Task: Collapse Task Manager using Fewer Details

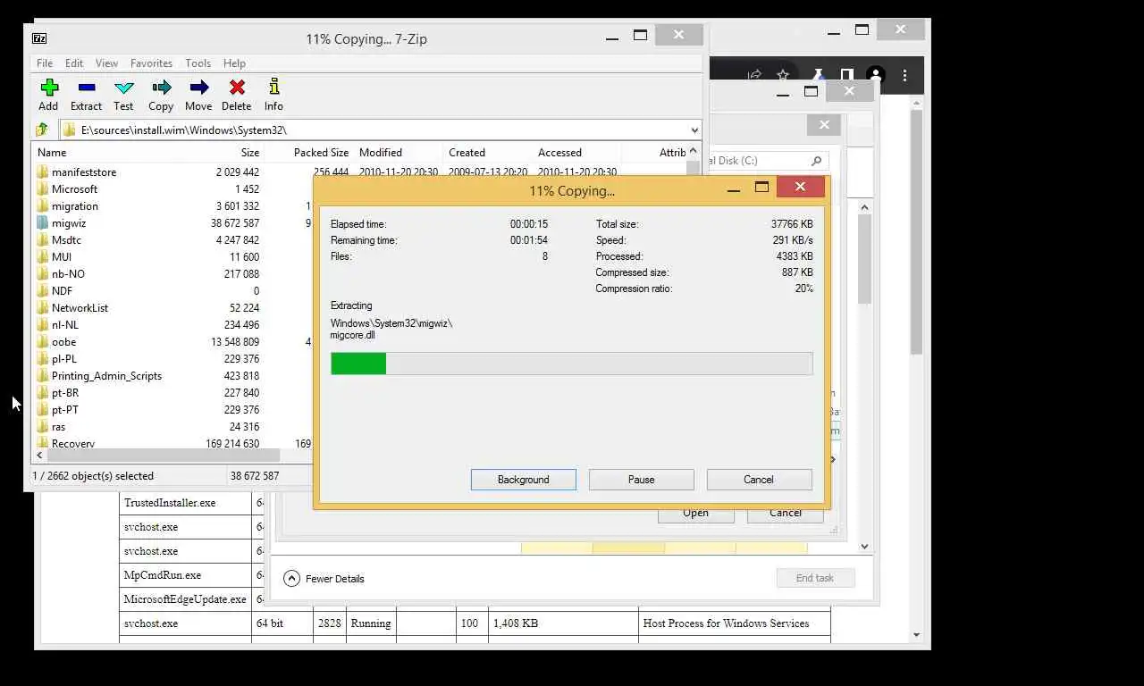Action: tap(324, 578)
